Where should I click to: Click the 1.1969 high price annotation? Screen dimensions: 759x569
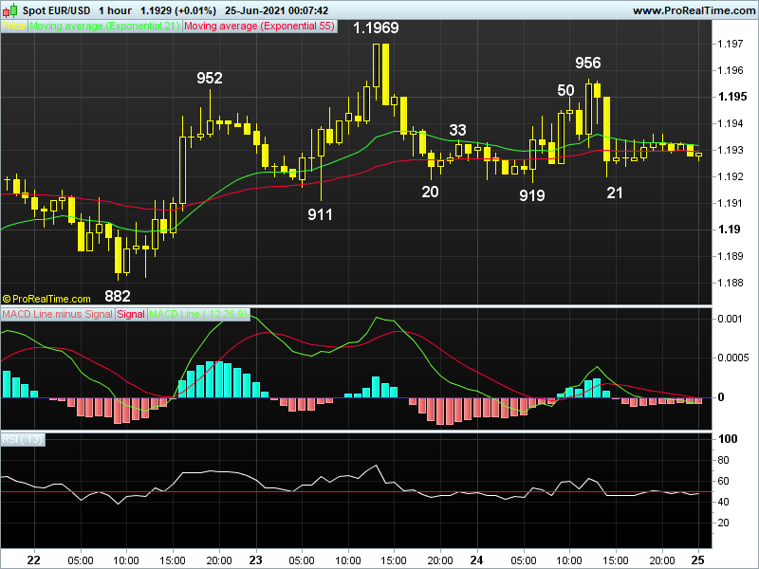pos(376,28)
